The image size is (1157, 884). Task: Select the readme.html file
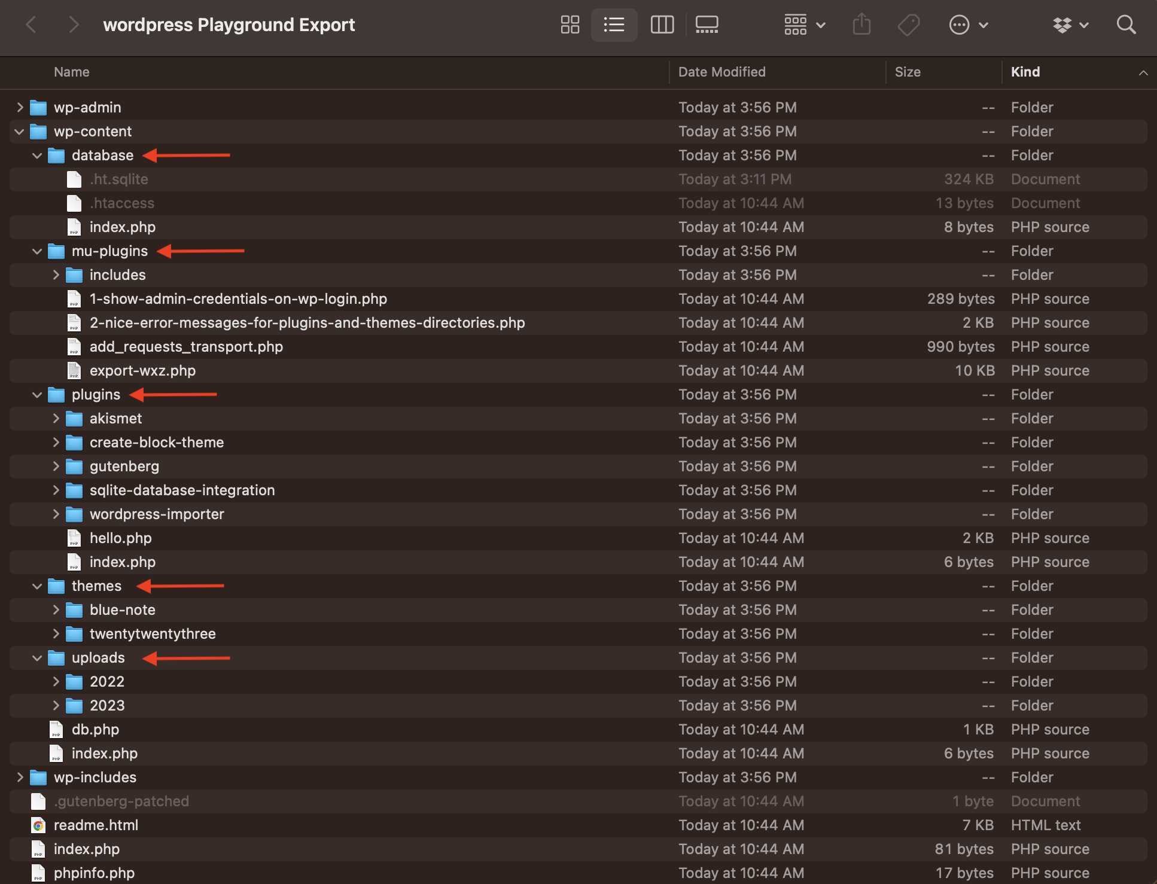tap(96, 825)
